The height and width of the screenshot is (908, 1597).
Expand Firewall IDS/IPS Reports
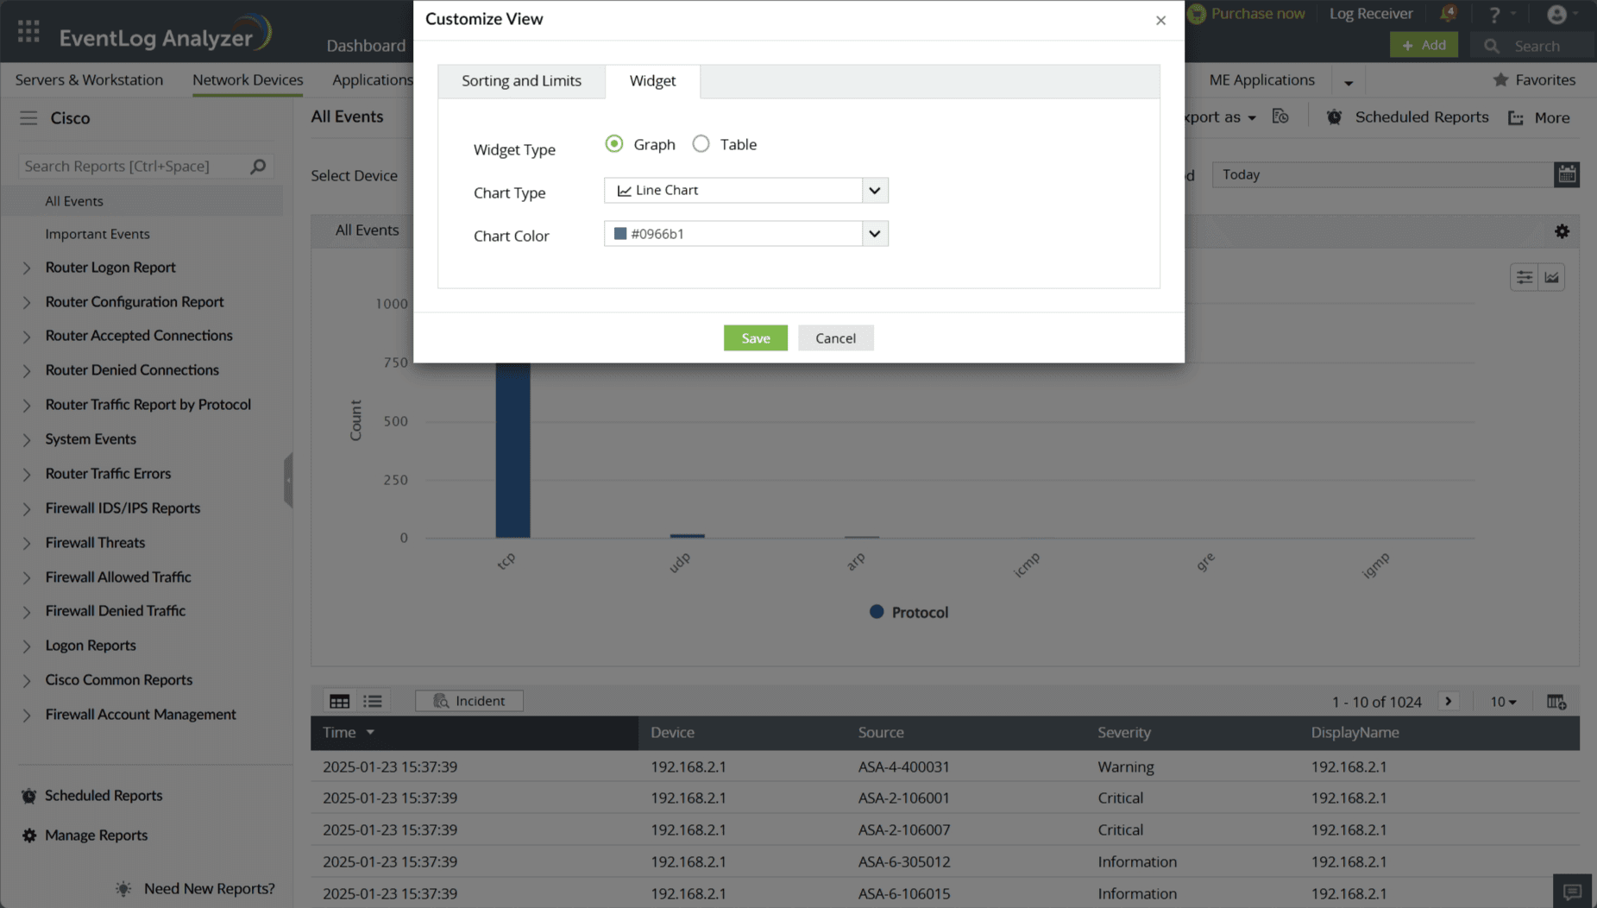[27, 509]
